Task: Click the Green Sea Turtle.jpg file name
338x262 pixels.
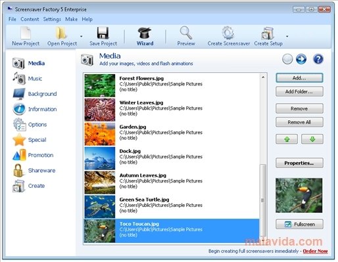Action: pos(144,200)
